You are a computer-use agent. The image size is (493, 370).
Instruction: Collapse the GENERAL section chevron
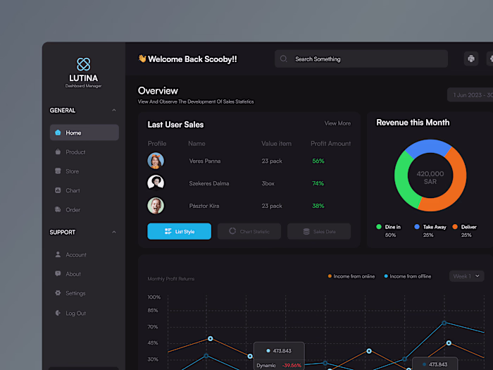114,110
